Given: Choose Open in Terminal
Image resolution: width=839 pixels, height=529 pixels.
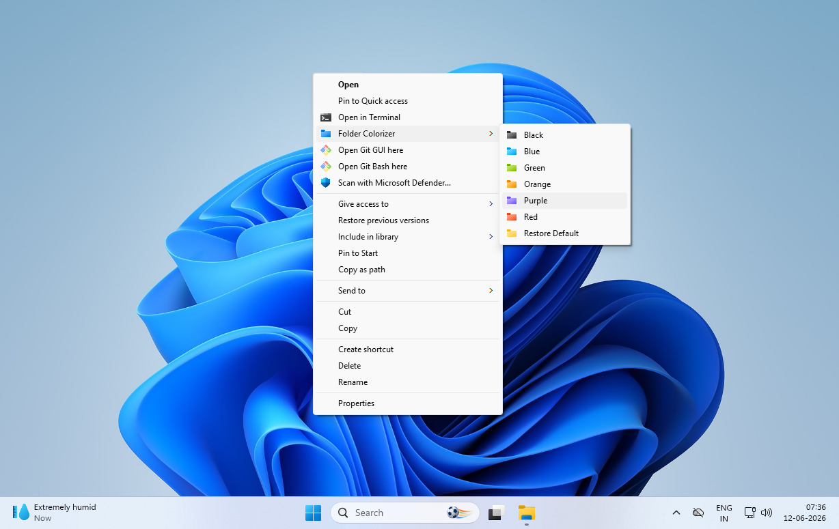Looking at the screenshot, I should point(408,117).
